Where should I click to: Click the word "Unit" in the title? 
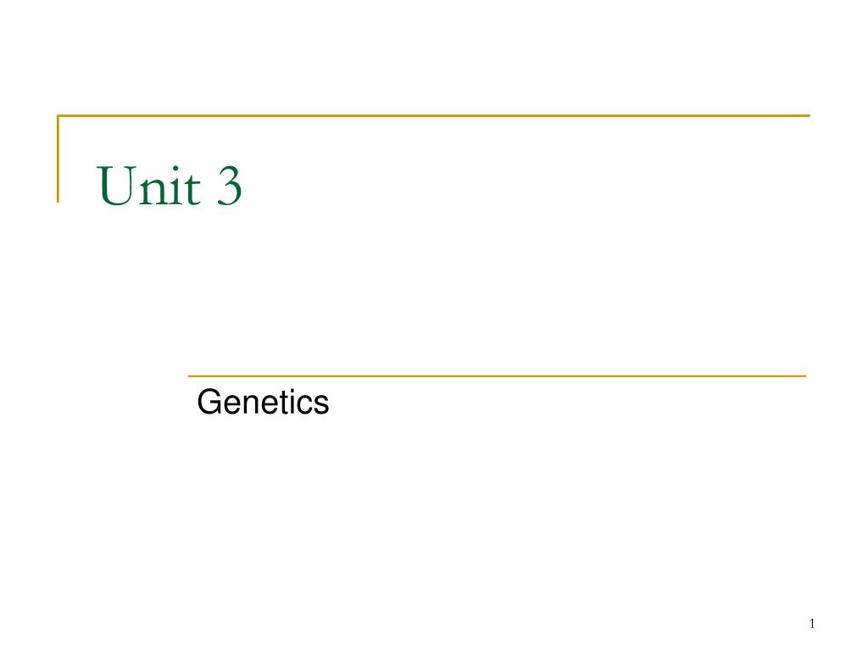[x=148, y=186]
